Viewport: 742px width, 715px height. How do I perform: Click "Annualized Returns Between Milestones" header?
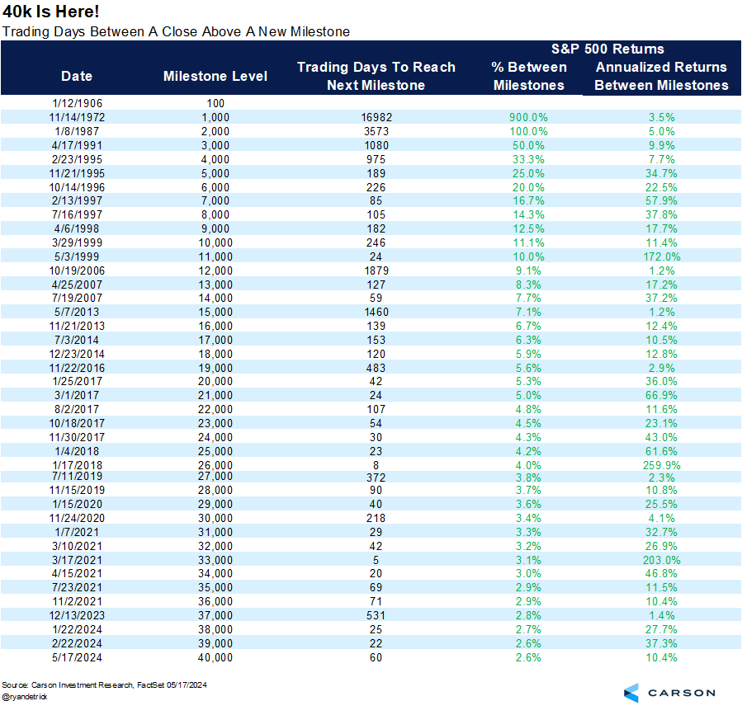(x=662, y=76)
